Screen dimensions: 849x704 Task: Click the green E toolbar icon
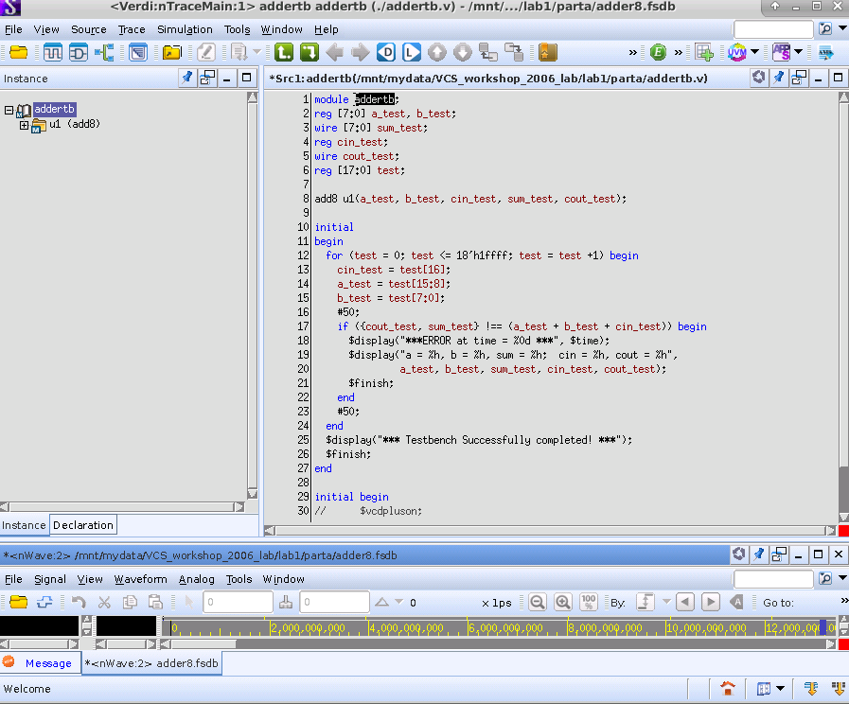658,52
